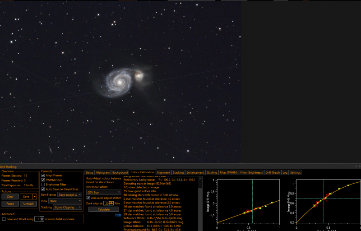Screen dimensions: 361x231
Task: Open the View dropdown showing Stack
Action: coord(65,201)
